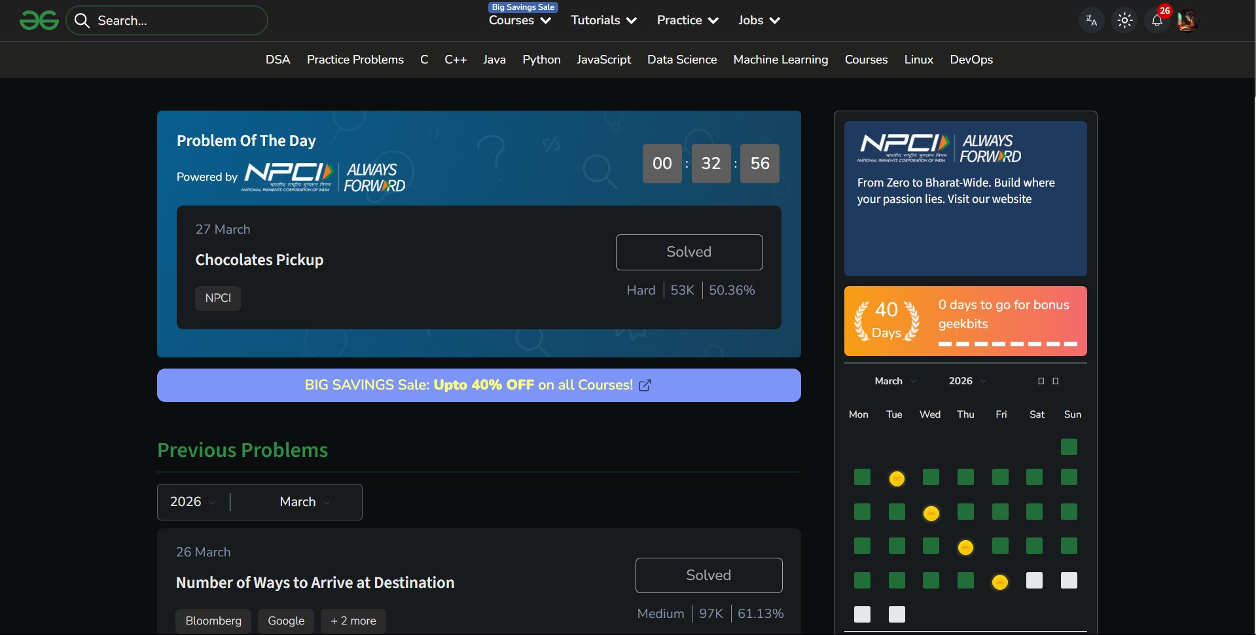
Task: Open the Previous Problems March month dropdown
Action: pos(305,502)
